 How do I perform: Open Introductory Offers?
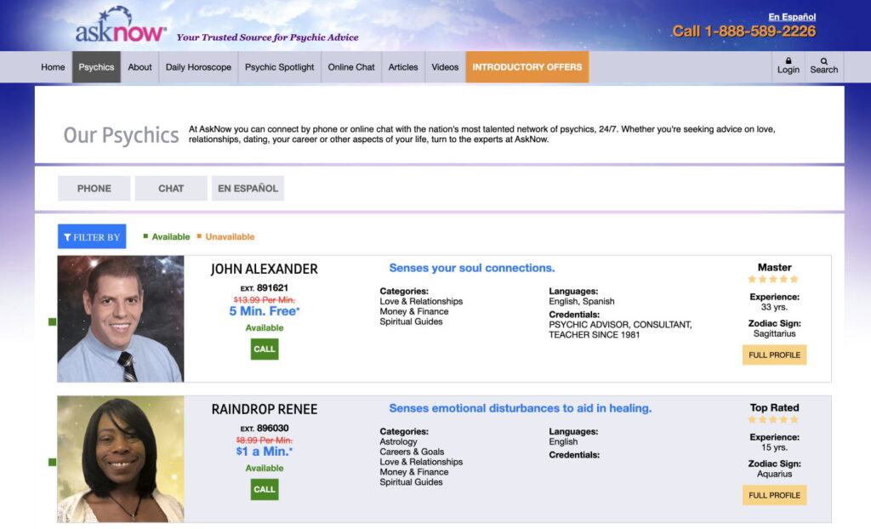pyautogui.click(x=527, y=67)
